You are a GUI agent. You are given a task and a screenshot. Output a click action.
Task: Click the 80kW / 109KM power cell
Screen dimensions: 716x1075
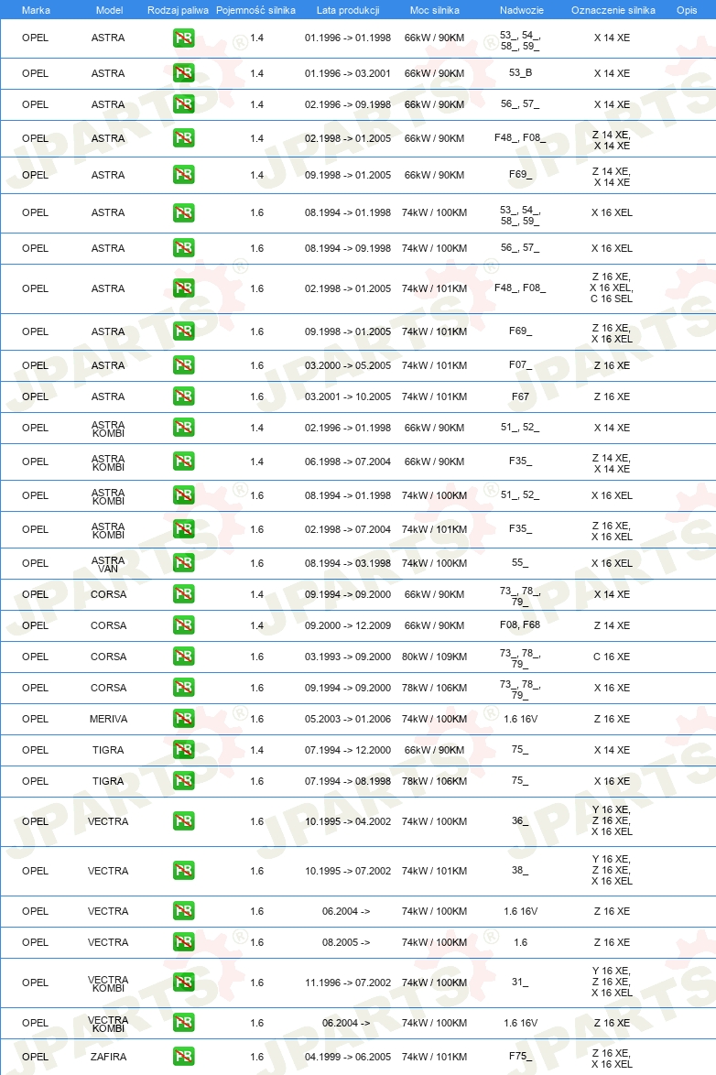tap(434, 657)
